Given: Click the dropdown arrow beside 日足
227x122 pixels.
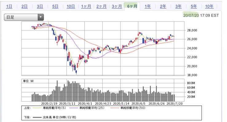Looking at the screenshot, I should pos(41,17).
